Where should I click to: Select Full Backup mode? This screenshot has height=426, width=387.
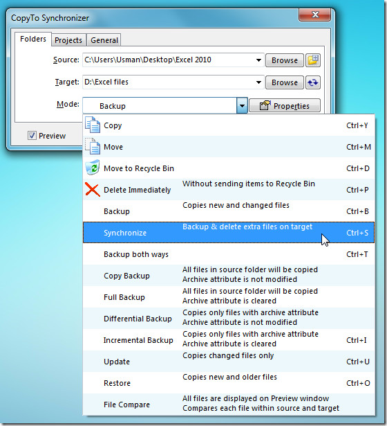tap(229, 296)
